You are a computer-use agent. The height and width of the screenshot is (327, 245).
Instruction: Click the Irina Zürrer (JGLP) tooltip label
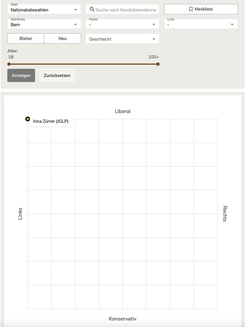(51, 121)
